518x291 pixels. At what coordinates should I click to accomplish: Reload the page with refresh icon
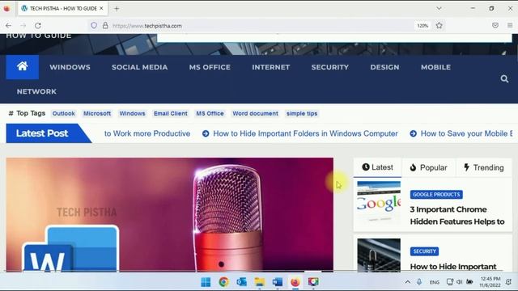38,25
